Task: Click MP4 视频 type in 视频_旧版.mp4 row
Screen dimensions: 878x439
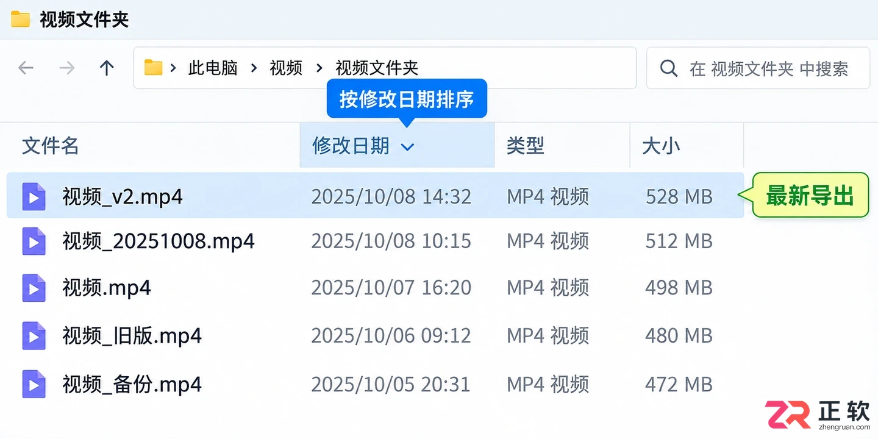Action: point(548,335)
